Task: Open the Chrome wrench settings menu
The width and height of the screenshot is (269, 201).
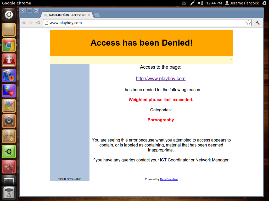Action: point(257,23)
